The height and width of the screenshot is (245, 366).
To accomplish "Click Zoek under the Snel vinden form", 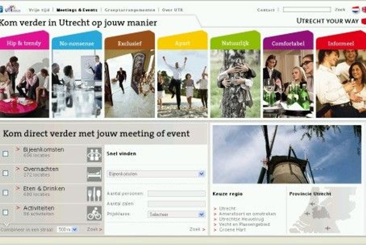I will pyautogui.click(x=197, y=229).
